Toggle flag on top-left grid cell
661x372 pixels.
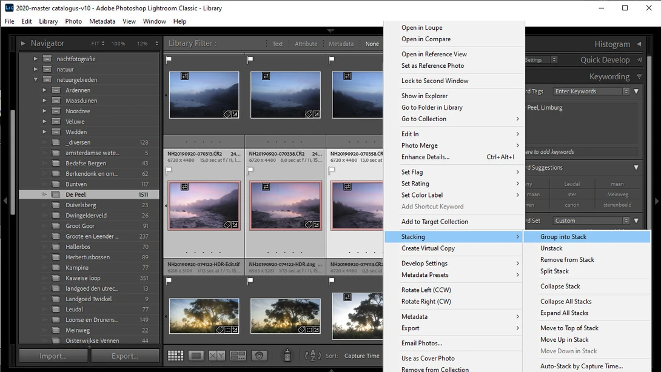coord(169,59)
